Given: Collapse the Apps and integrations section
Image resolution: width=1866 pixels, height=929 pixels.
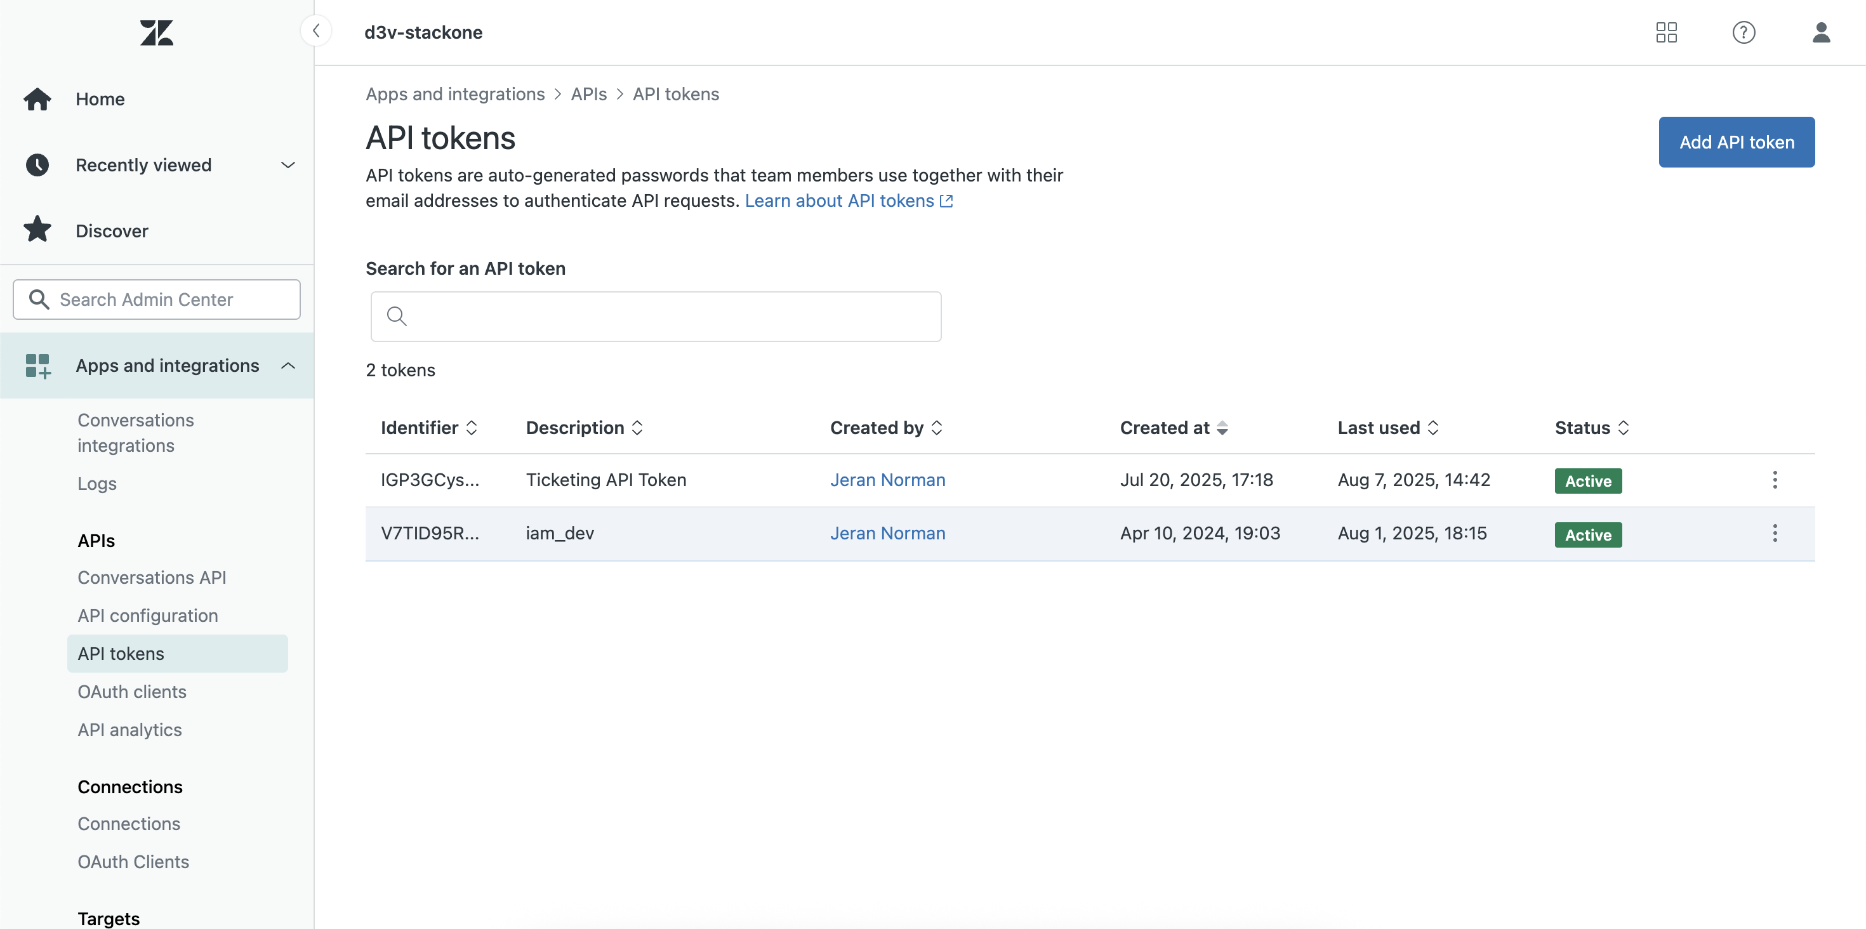Looking at the screenshot, I should click(x=288, y=365).
